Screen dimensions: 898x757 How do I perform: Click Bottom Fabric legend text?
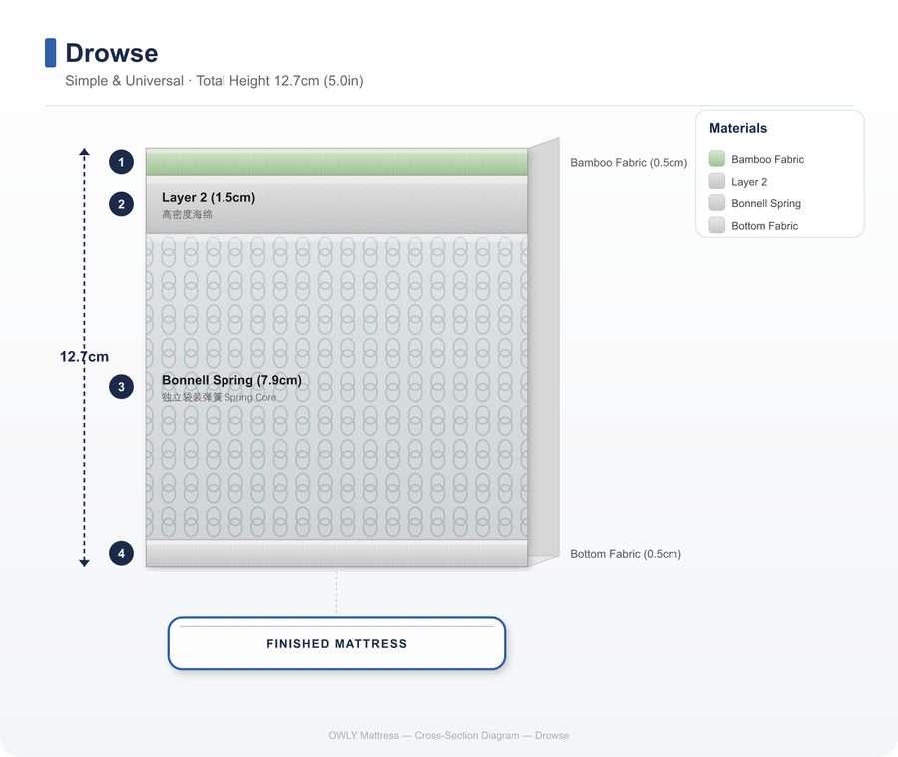pyautogui.click(x=764, y=226)
